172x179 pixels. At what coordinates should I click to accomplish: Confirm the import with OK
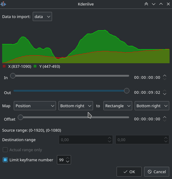coord(129,172)
